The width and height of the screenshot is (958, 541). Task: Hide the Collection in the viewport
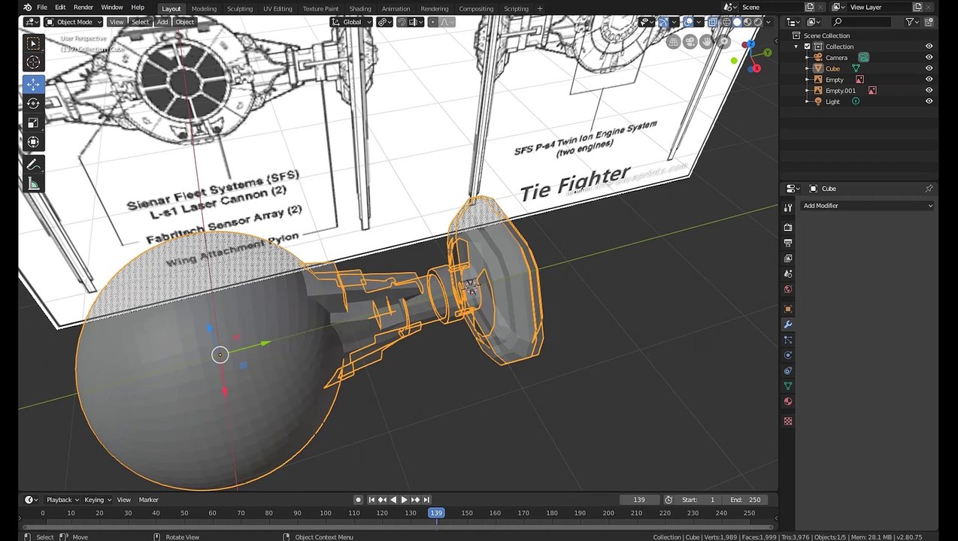pyautogui.click(x=929, y=47)
